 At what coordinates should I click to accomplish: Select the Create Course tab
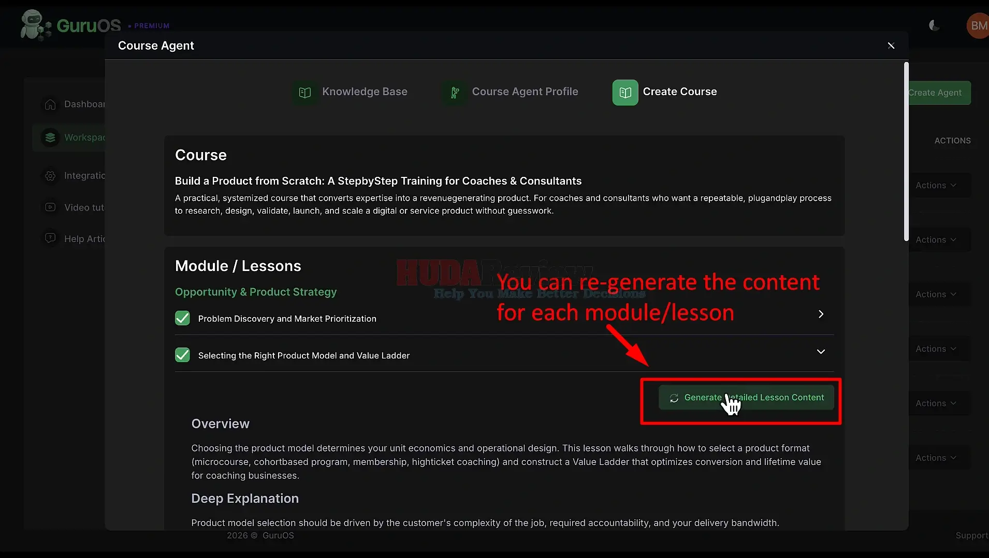[665, 93]
